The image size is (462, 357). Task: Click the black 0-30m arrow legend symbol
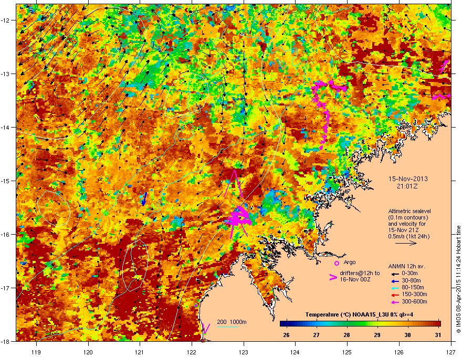395,274
